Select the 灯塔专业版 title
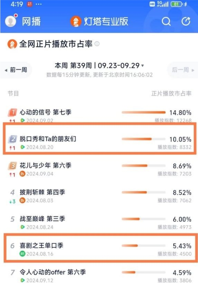This screenshot has height=288, width=198. point(106,22)
